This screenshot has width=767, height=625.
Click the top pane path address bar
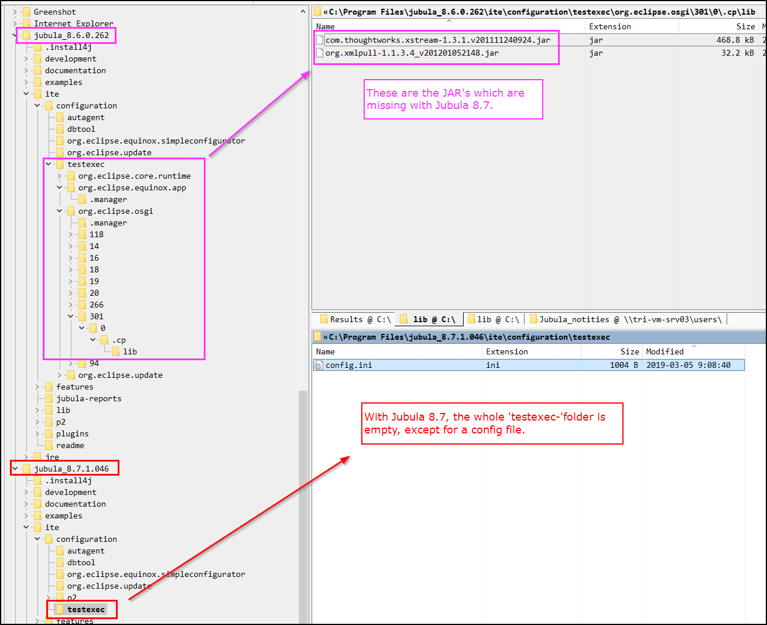tap(539, 12)
